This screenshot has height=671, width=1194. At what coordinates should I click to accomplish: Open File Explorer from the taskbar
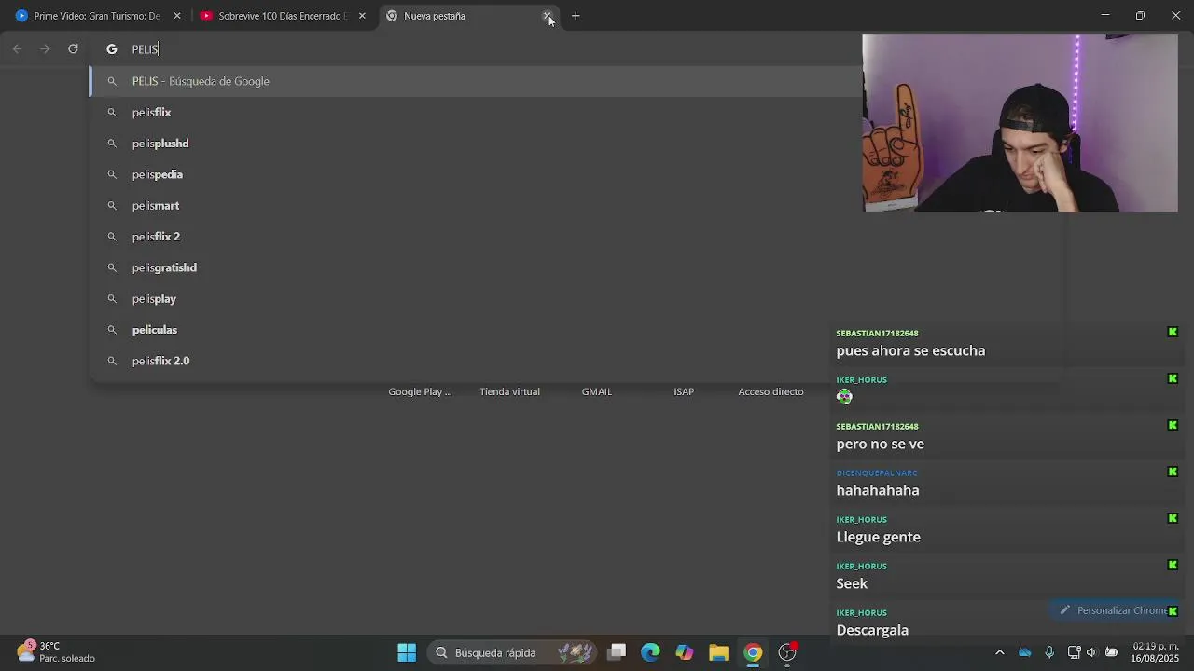point(718,652)
